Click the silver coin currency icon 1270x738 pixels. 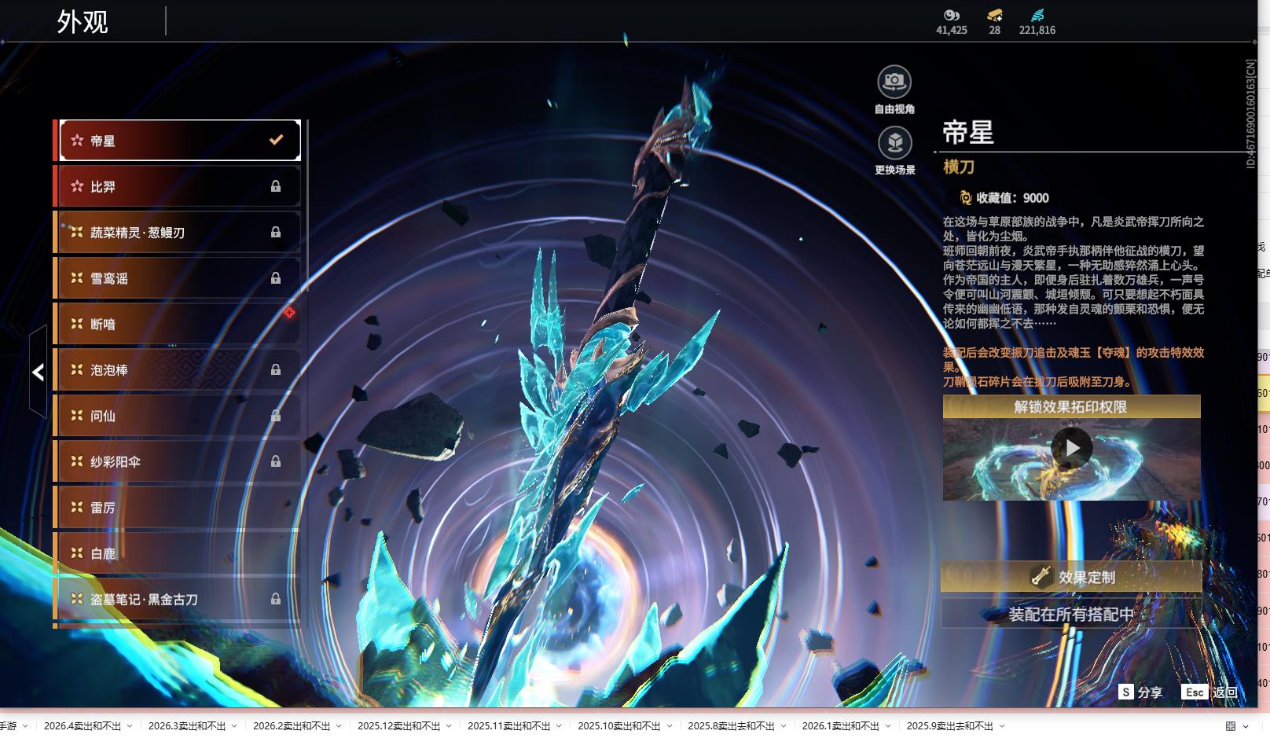pyautogui.click(x=951, y=15)
